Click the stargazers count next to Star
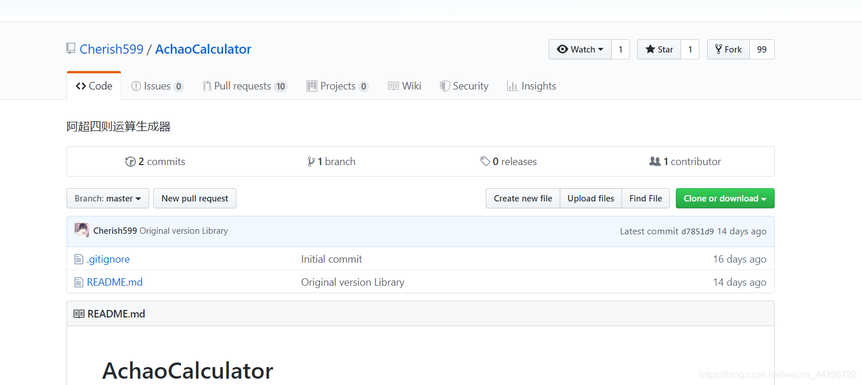The image size is (862, 385). (690, 49)
